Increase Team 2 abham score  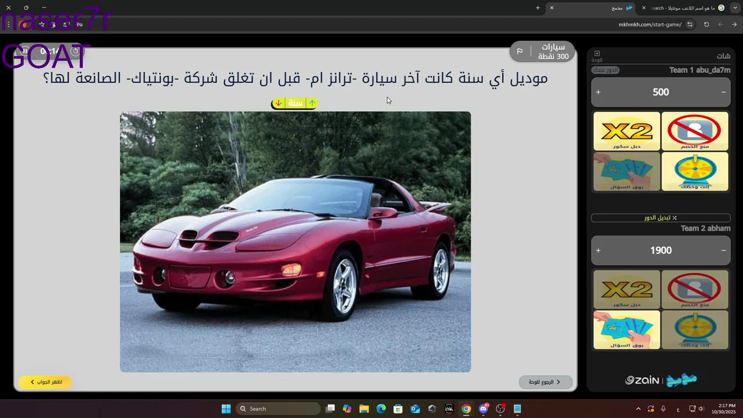click(x=598, y=250)
